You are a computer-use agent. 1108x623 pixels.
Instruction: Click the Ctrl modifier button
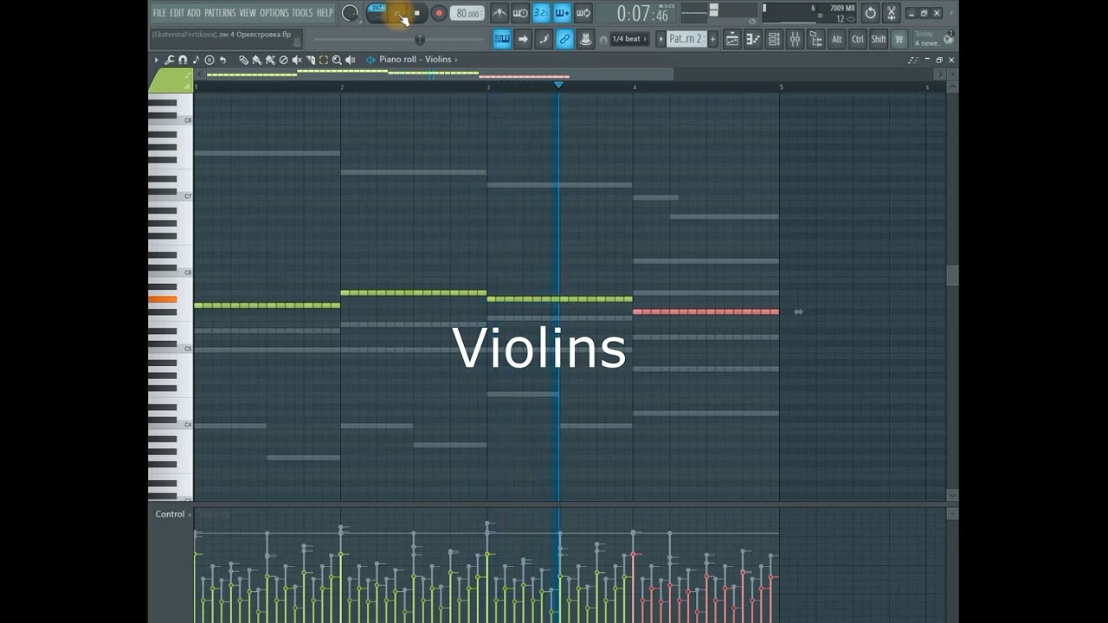858,39
